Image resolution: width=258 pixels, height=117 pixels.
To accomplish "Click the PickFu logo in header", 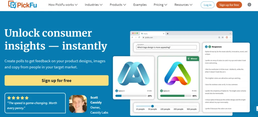I will [22, 5].
